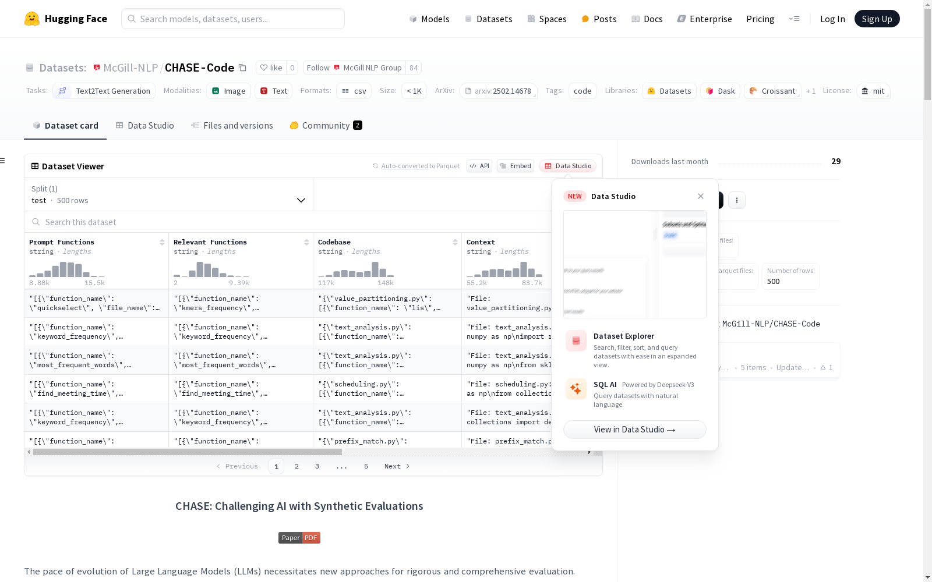Go to page 2 of dataset
Screen dimensions: 932x582
click(x=297, y=466)
